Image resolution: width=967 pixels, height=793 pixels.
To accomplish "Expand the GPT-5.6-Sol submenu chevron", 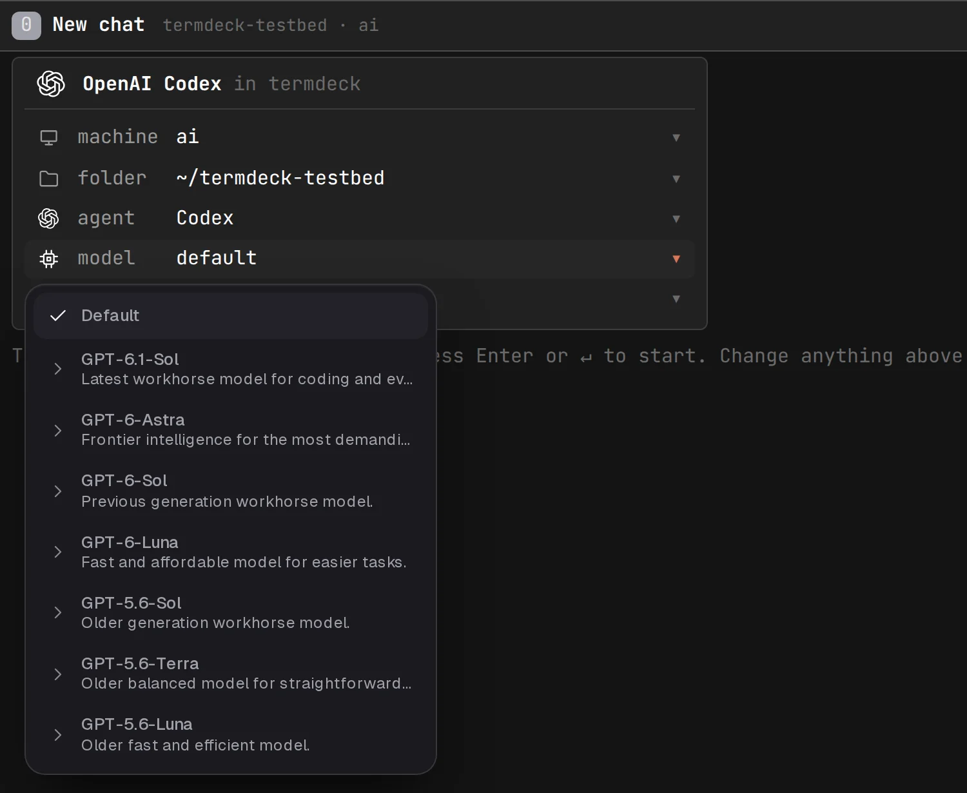I will (x=58, y=612).
